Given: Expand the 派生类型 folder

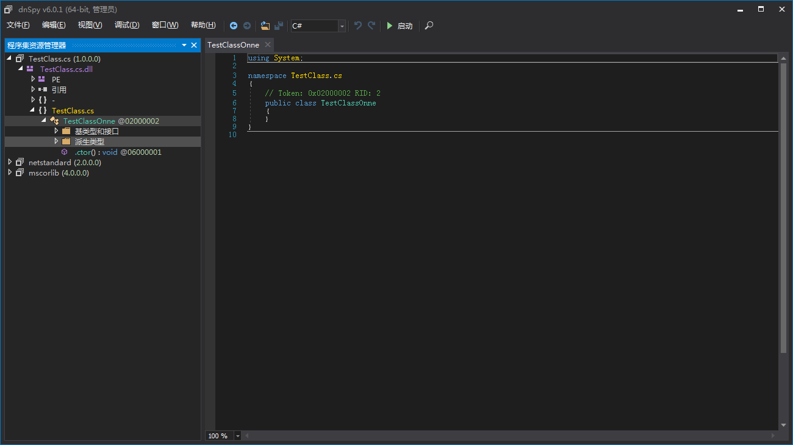Looking at the screenshot, I should click(56, 142).
